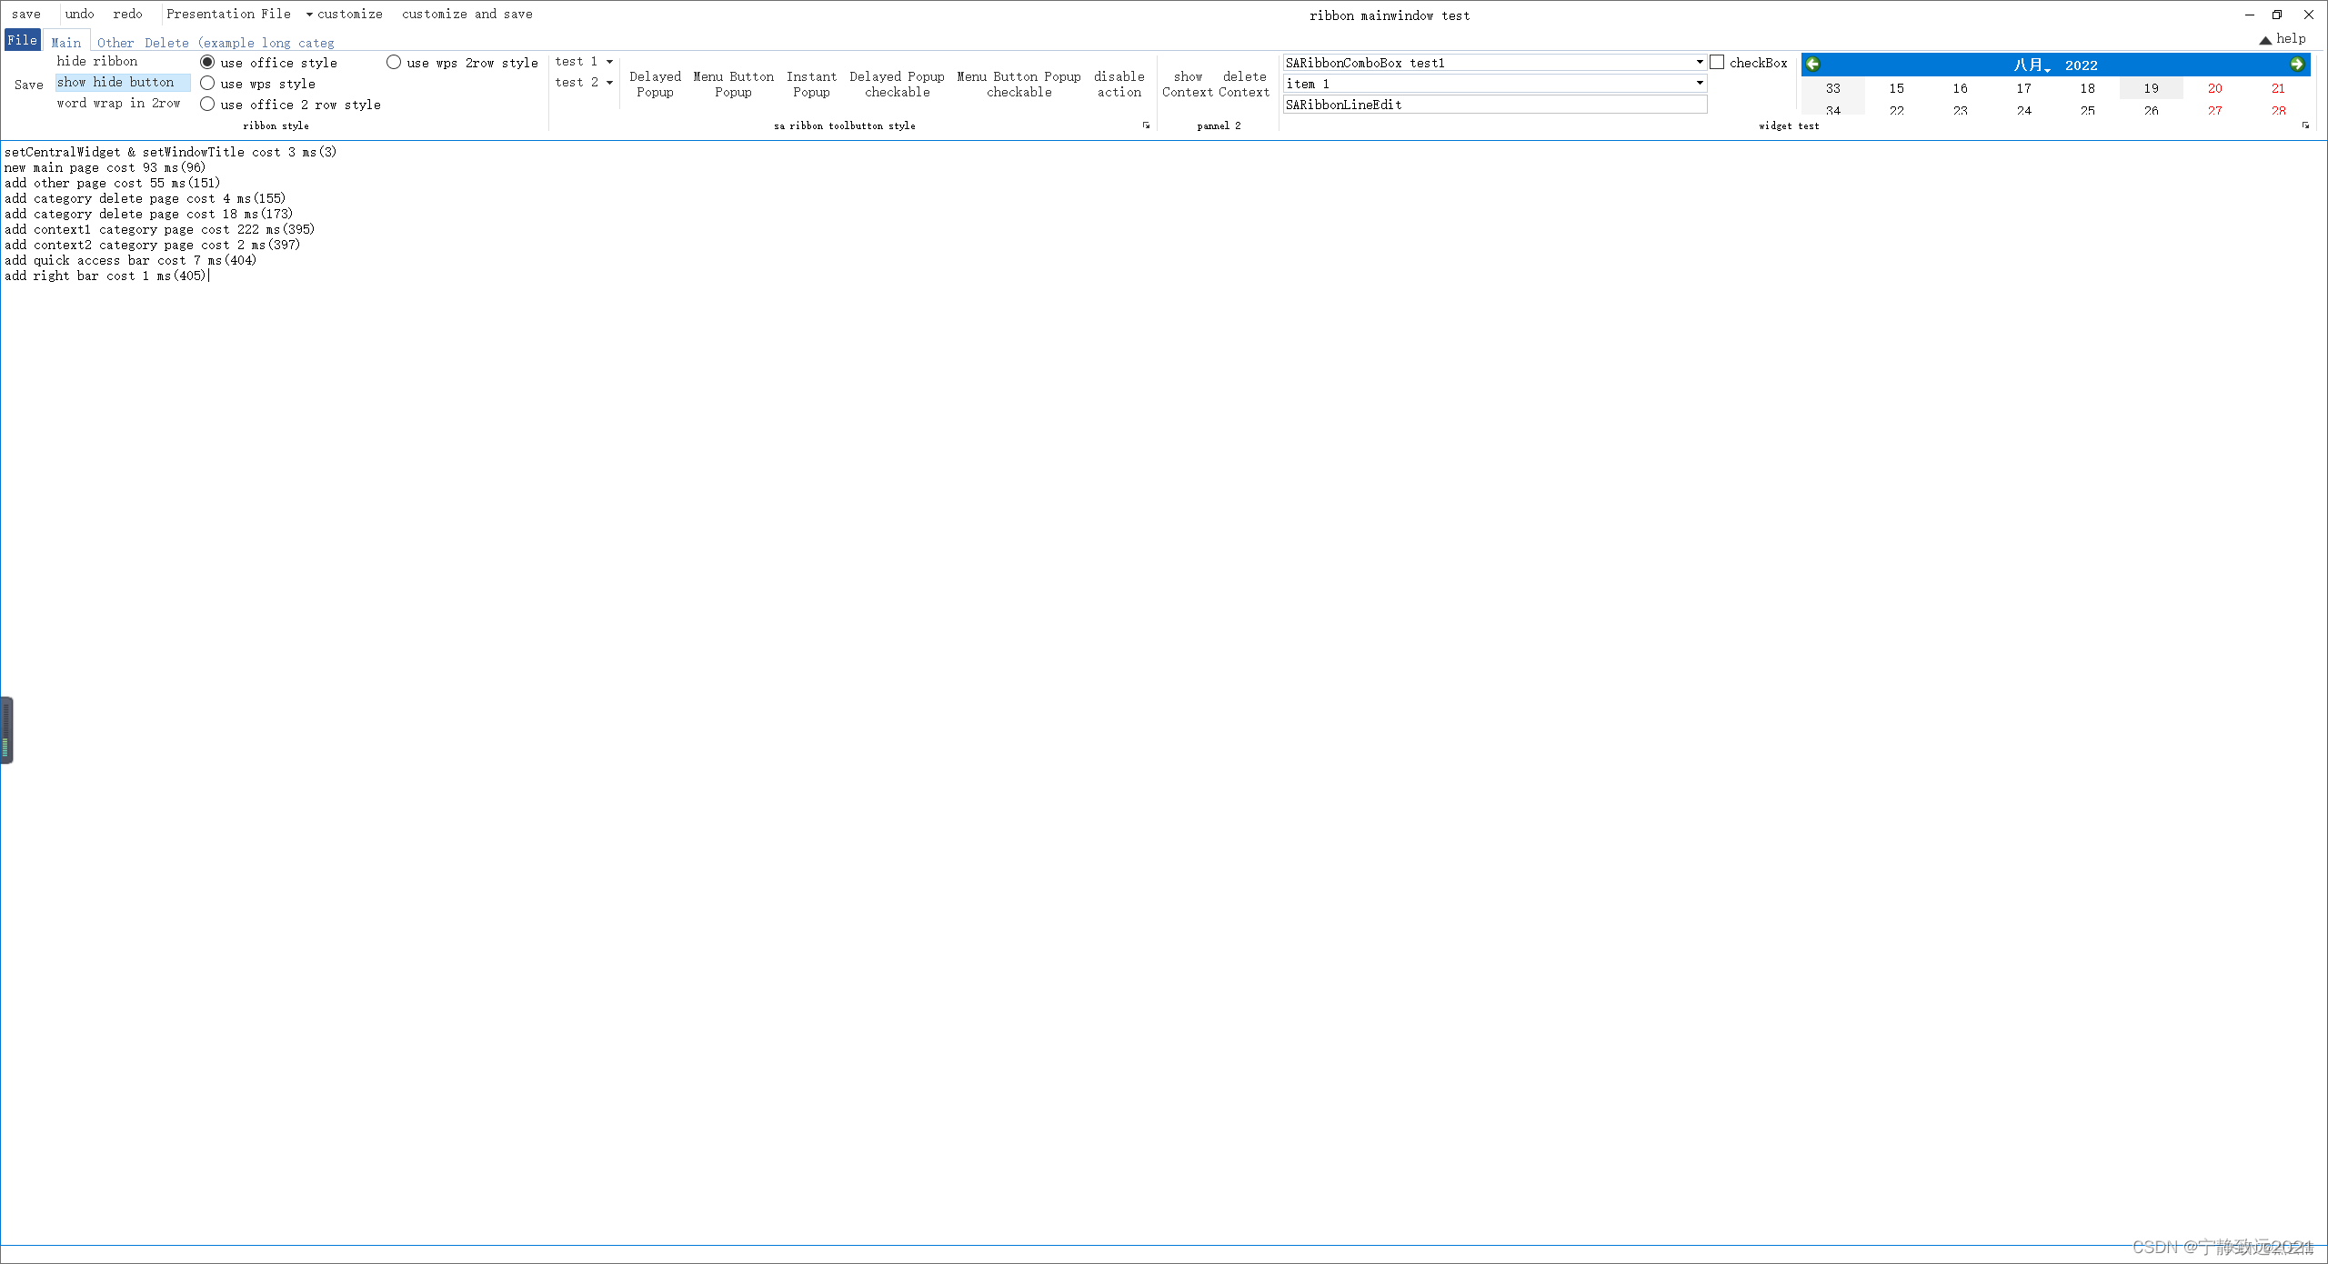
Task: Select use wps style radio button
Action: coord(258,84)
